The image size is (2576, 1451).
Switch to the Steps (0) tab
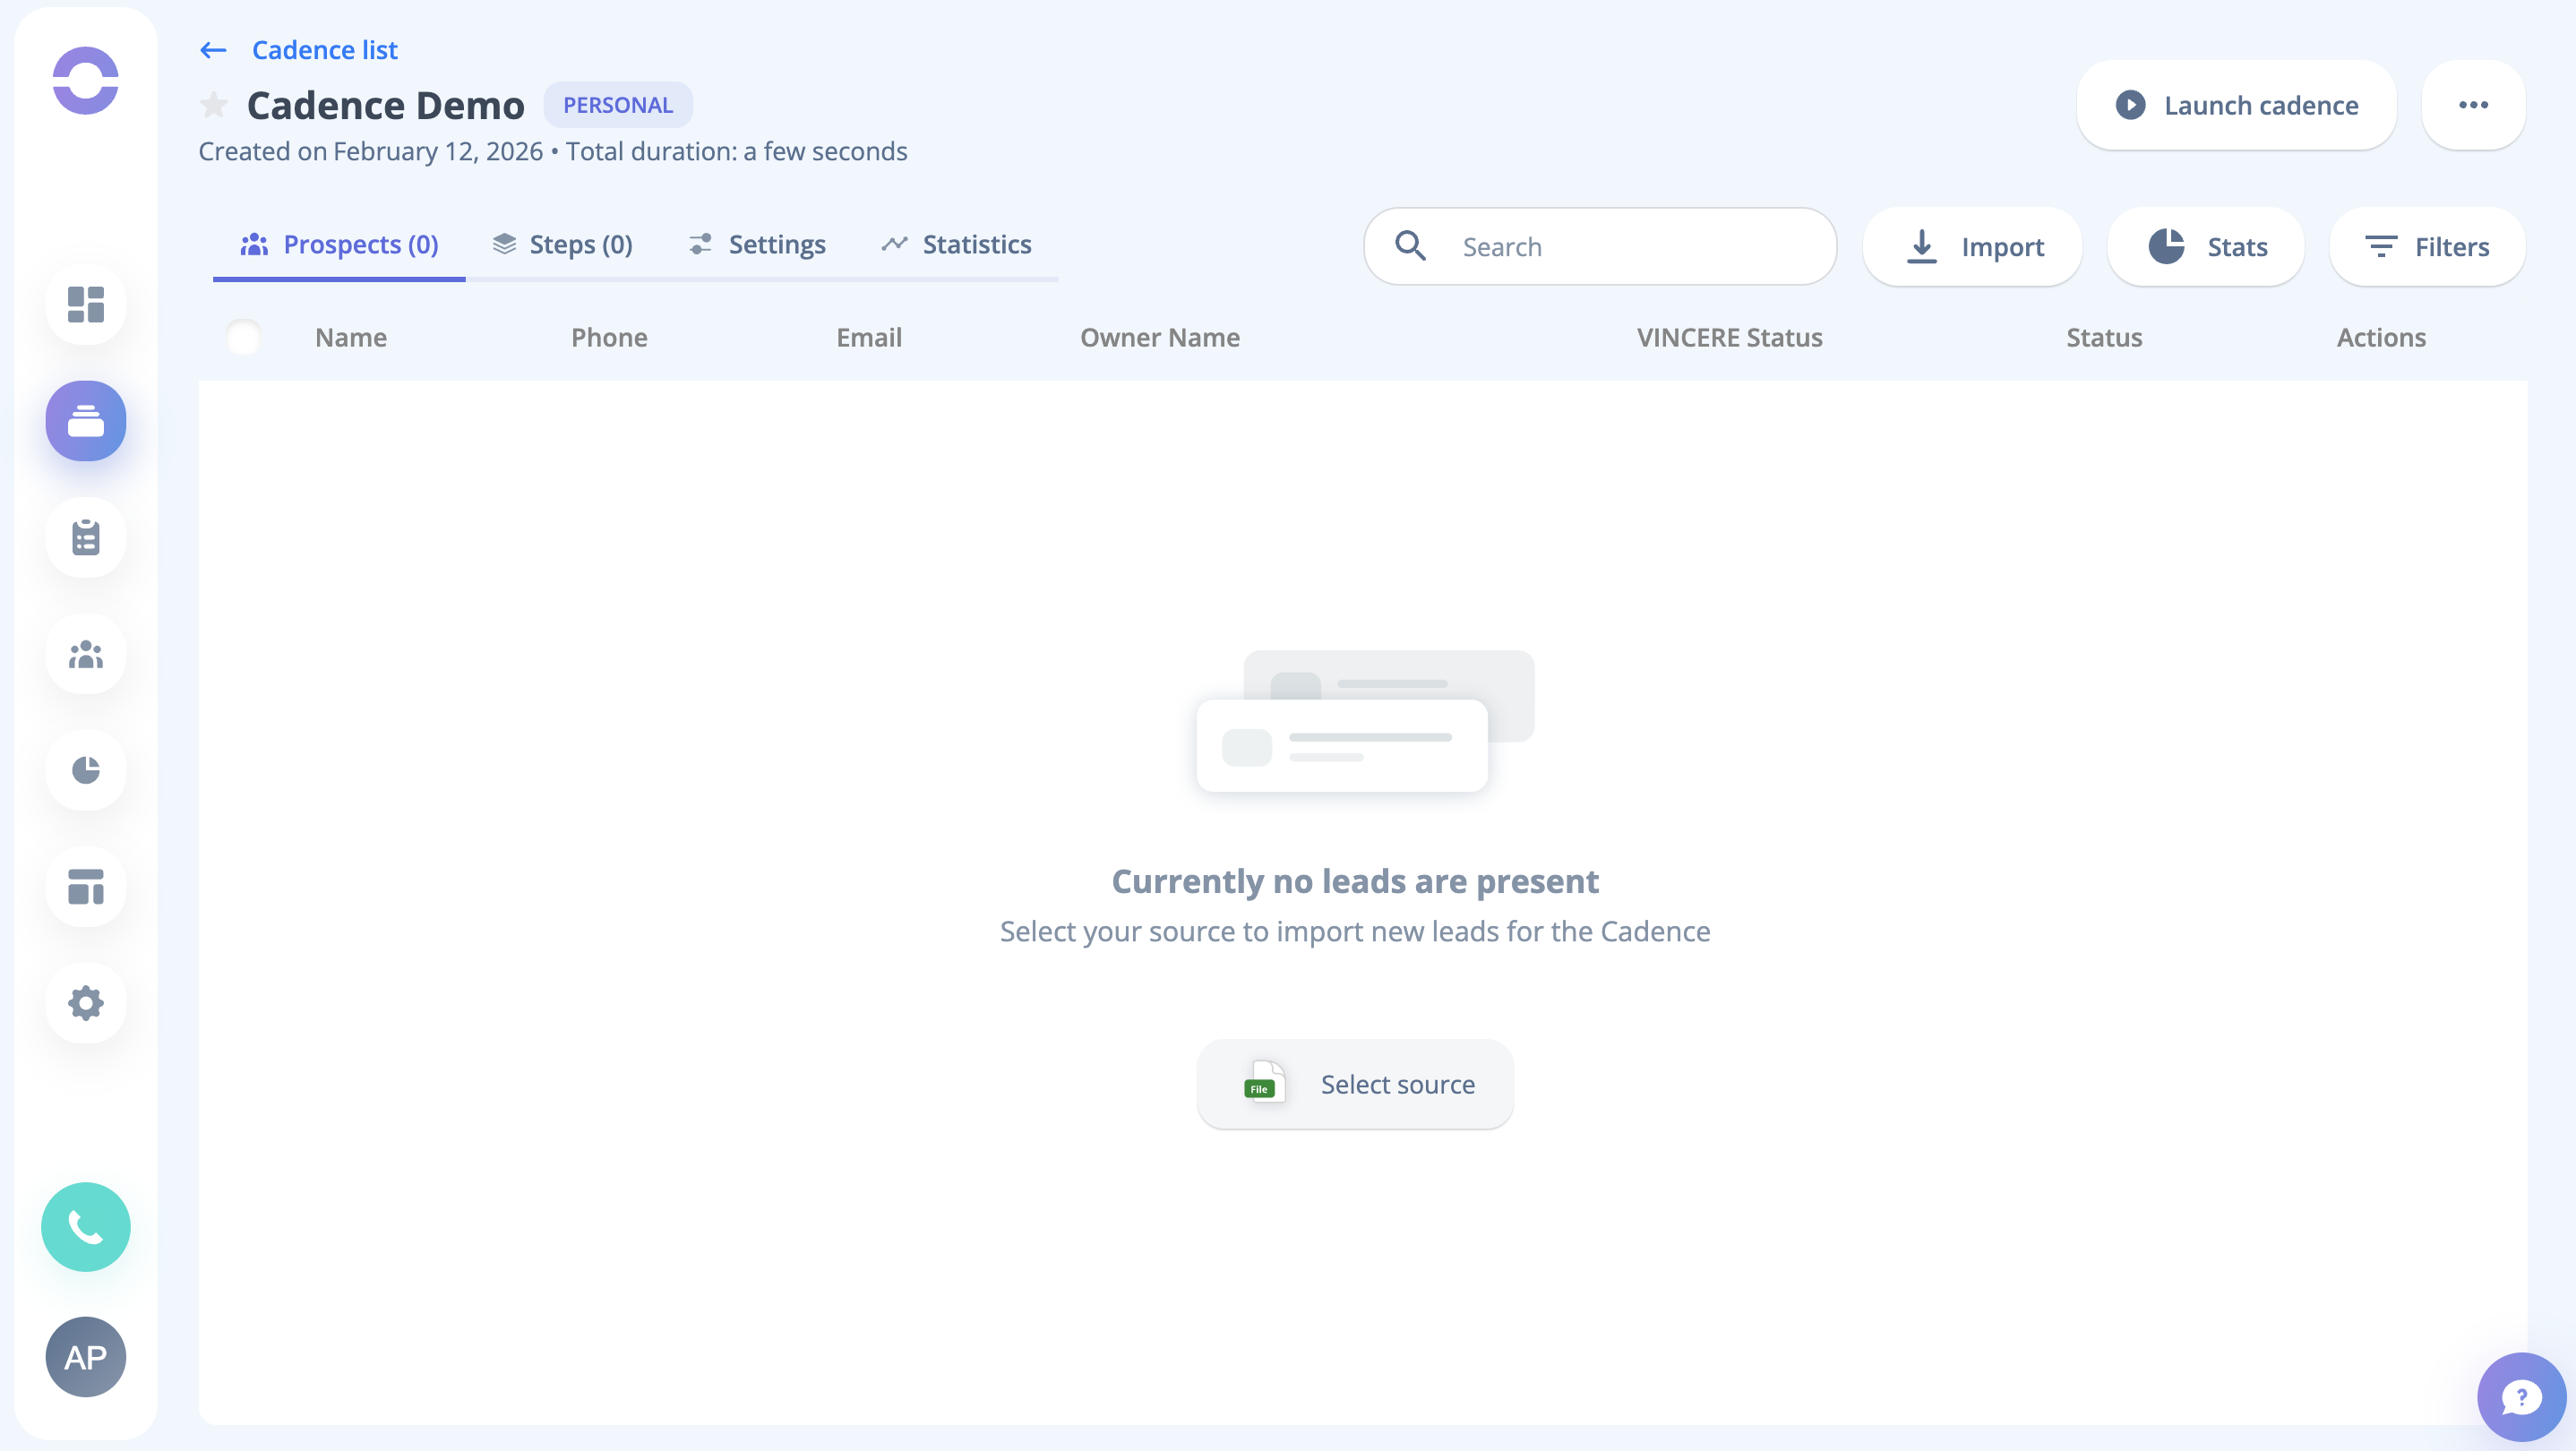[x=563, y=245]
